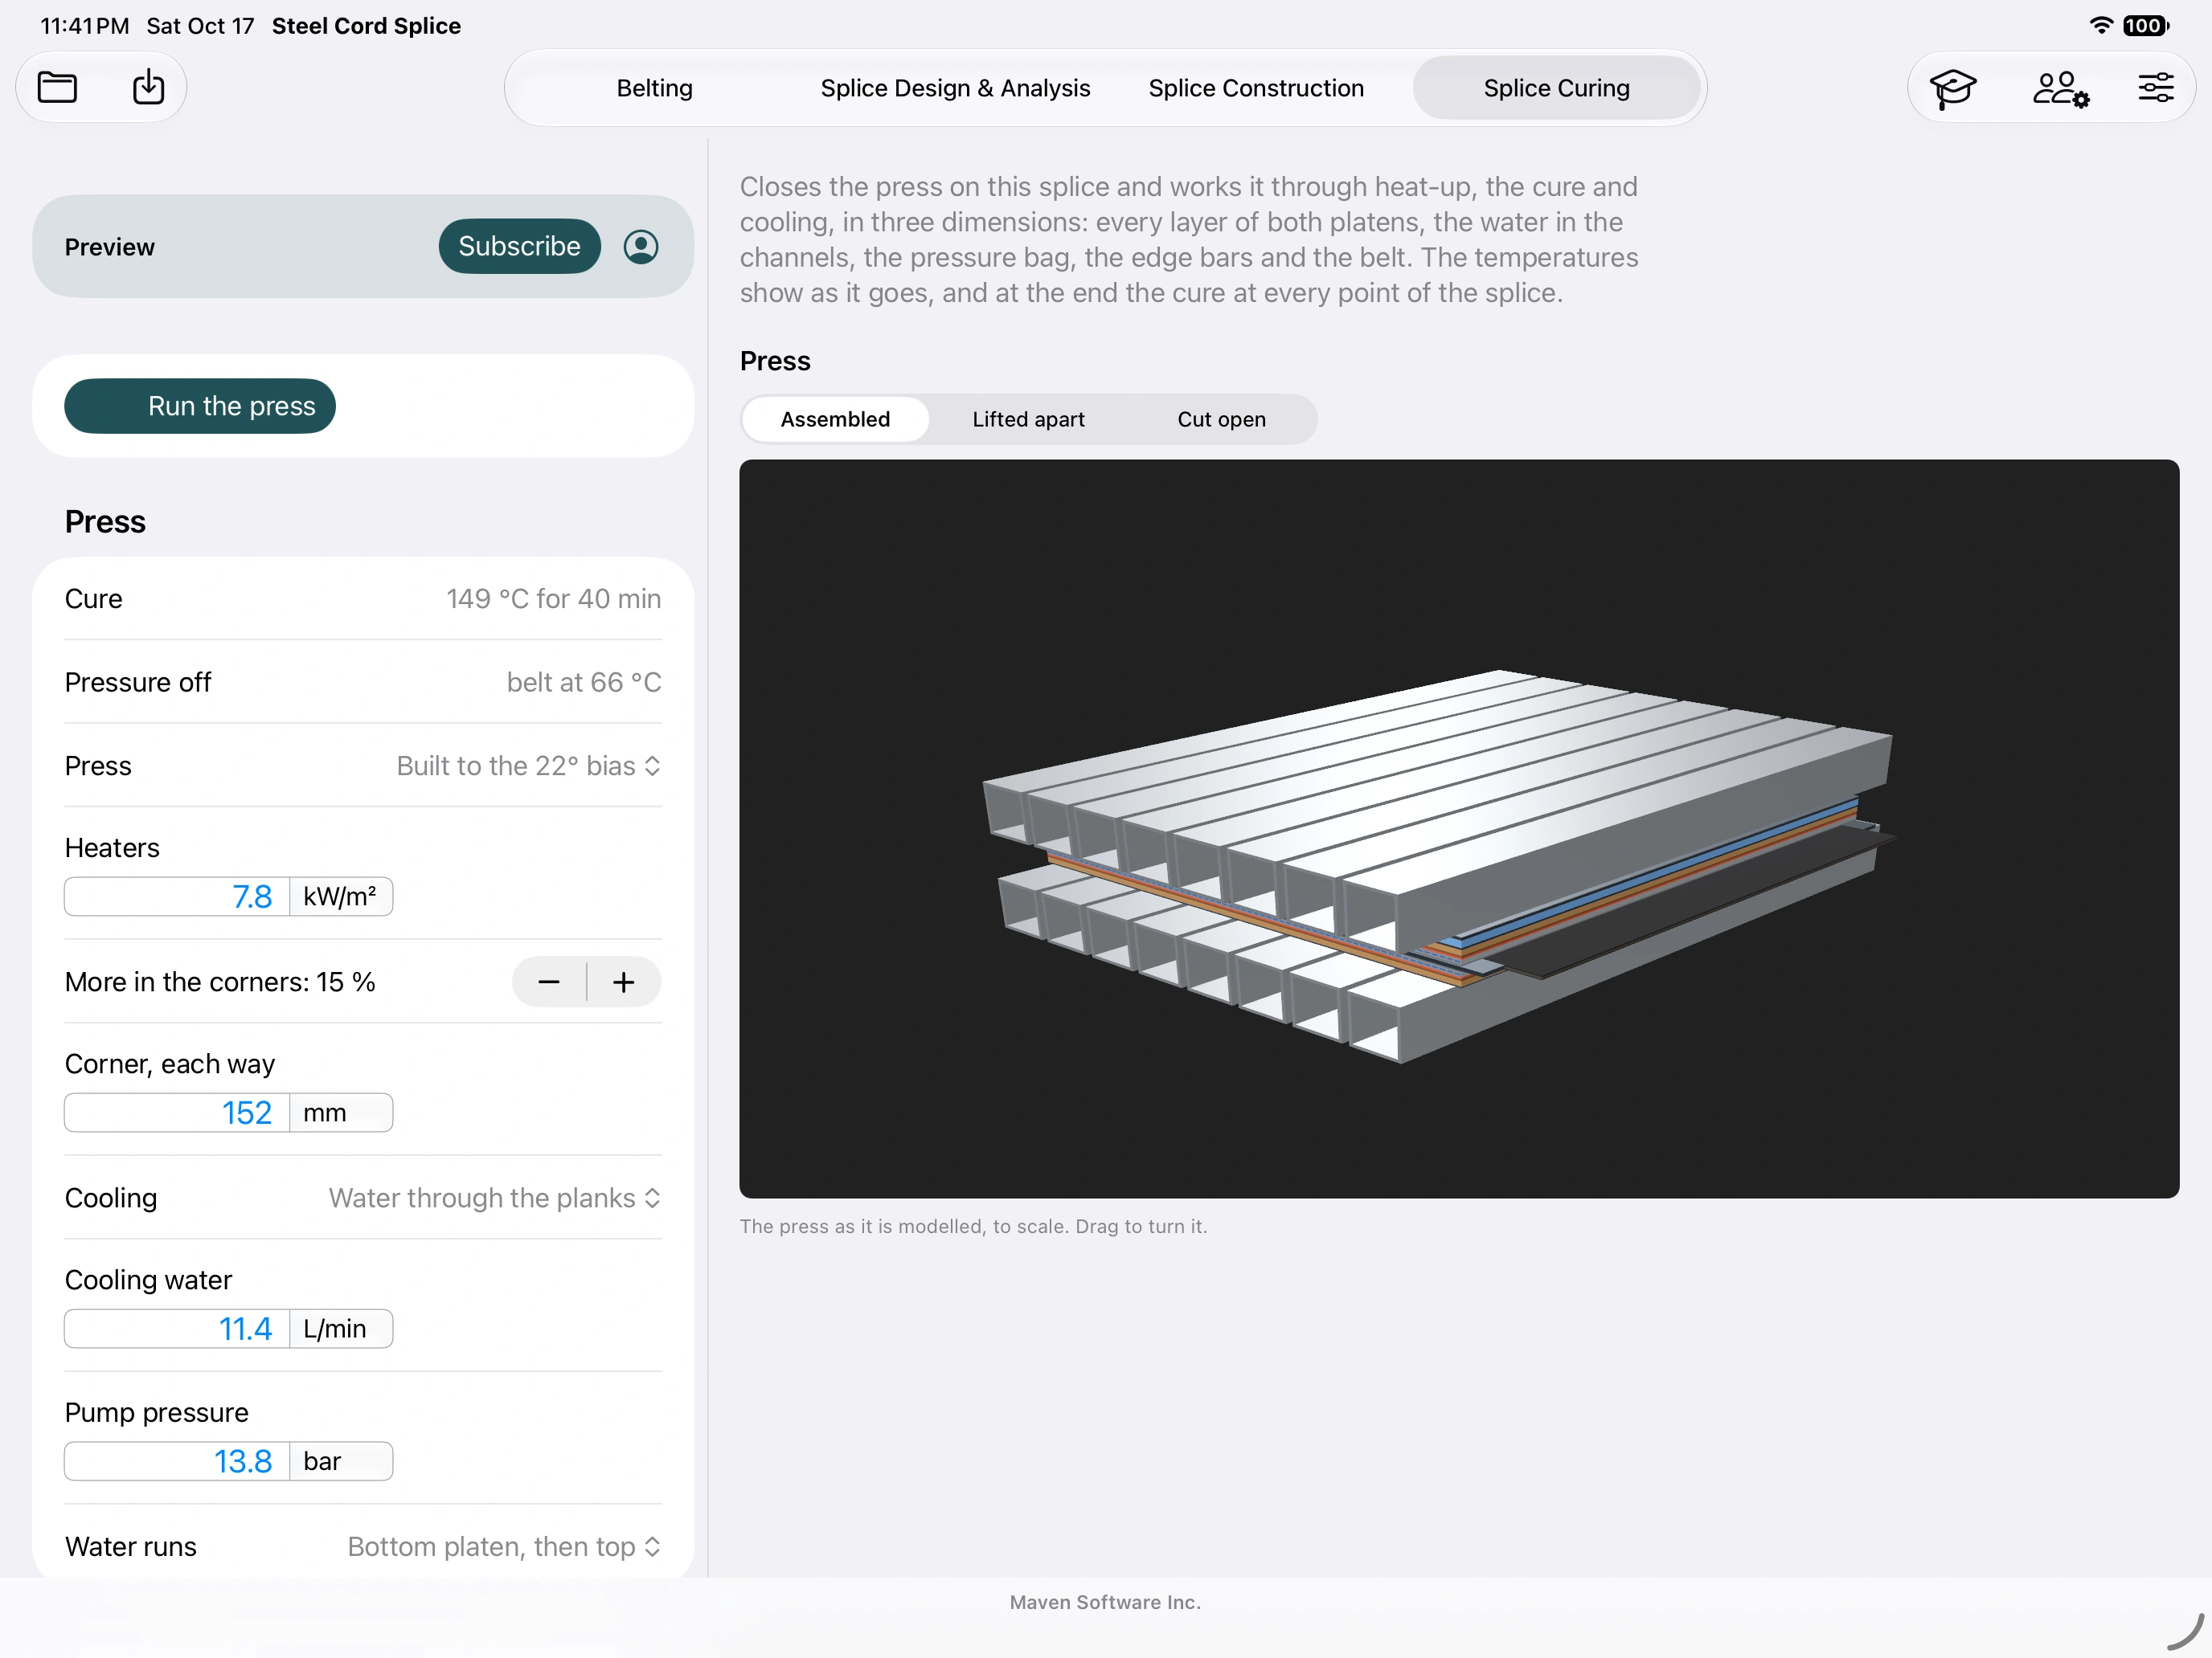Screen dimensions: 2212x1658
Task: Open the Water runs dropdown
Action: pyautogui.click(x=504, y=1547)
